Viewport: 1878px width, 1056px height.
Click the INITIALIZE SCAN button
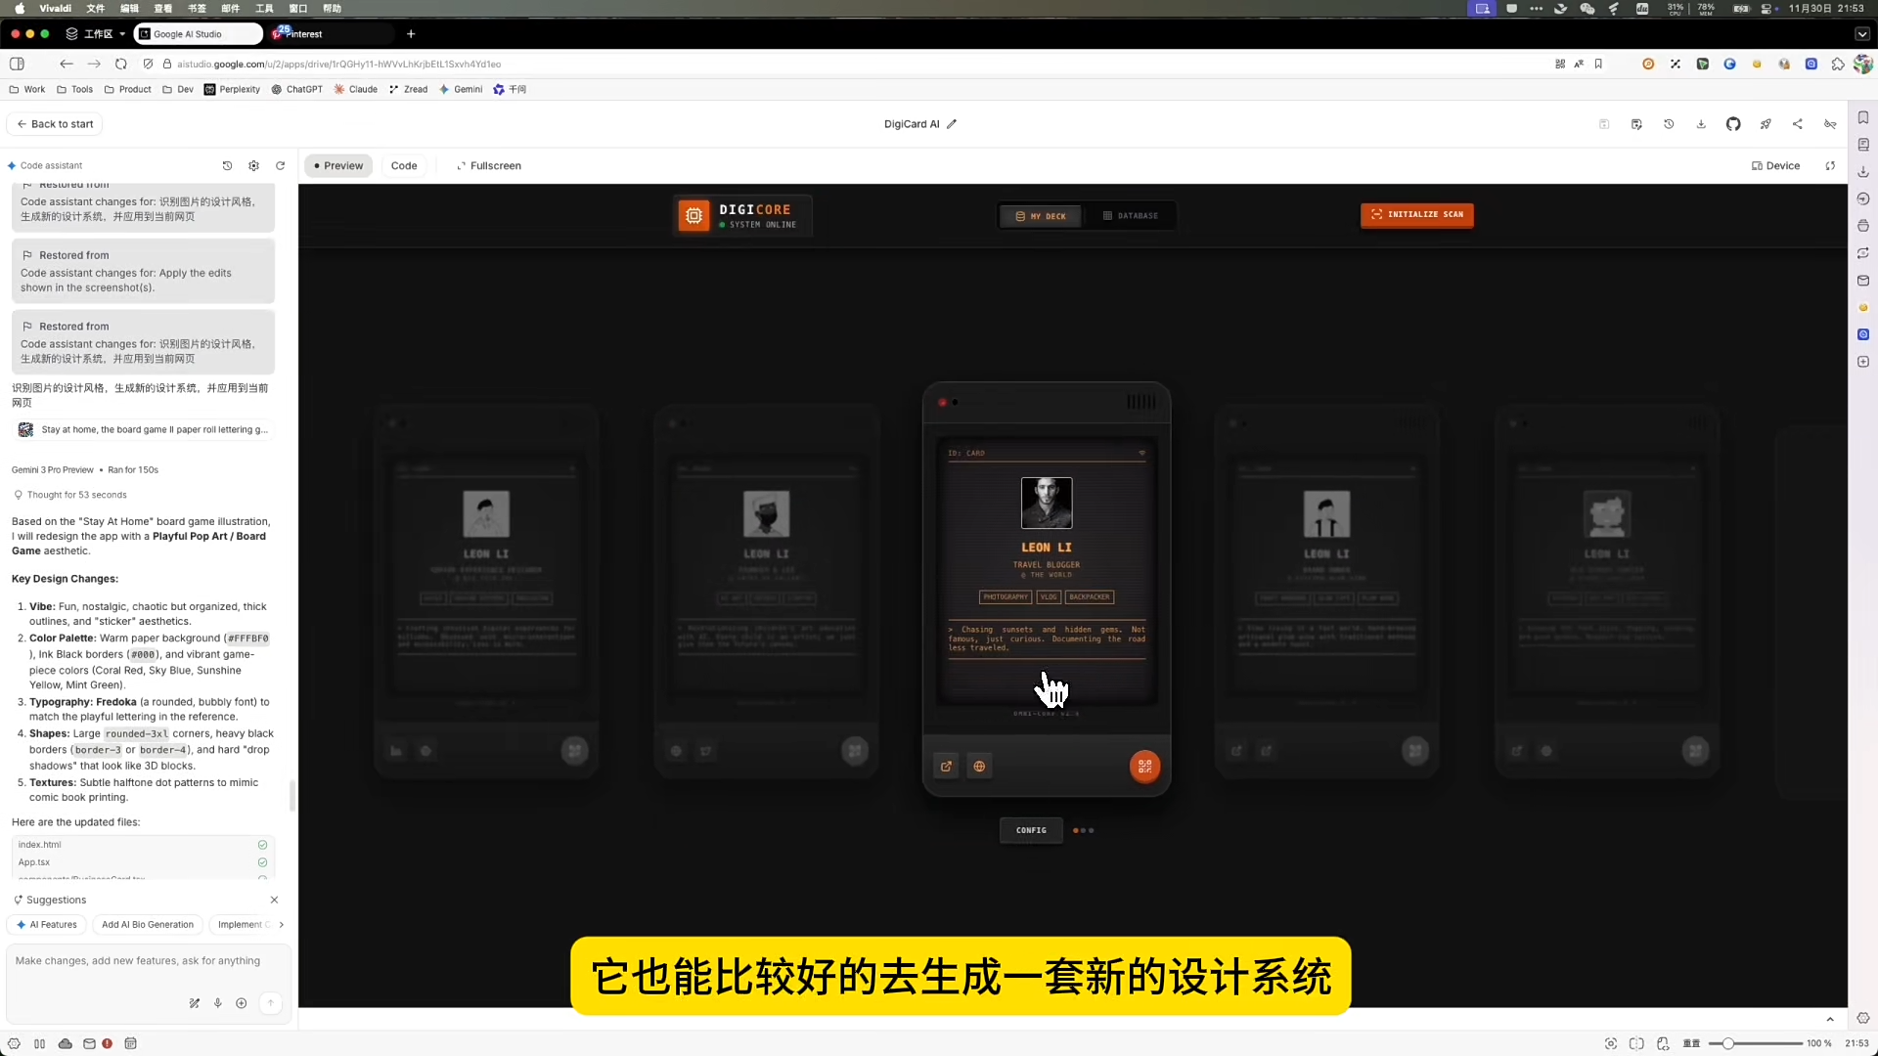click(x=1416, y=214)
